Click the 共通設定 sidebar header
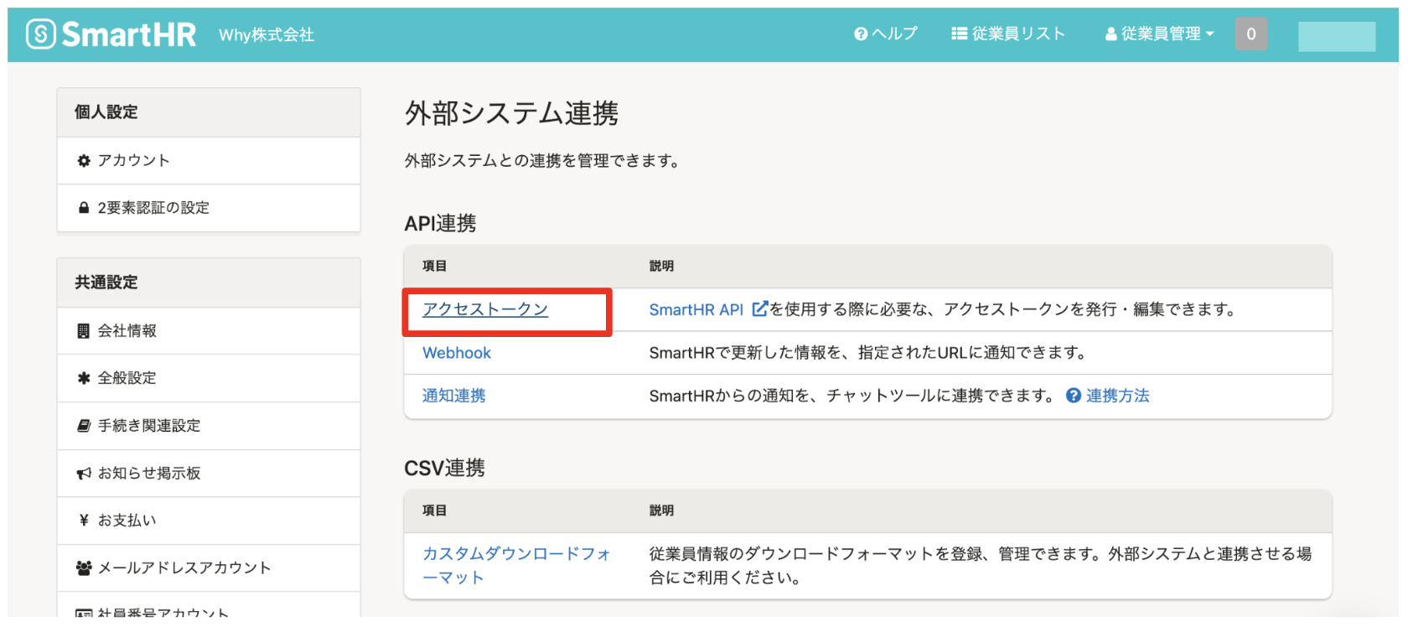The image size is (1408, 627). [x=209, y=282]
